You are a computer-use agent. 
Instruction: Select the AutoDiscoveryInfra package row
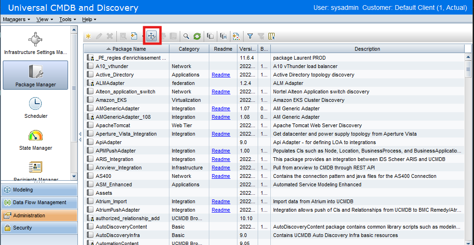pyautogui.click(x=274, y=235)
